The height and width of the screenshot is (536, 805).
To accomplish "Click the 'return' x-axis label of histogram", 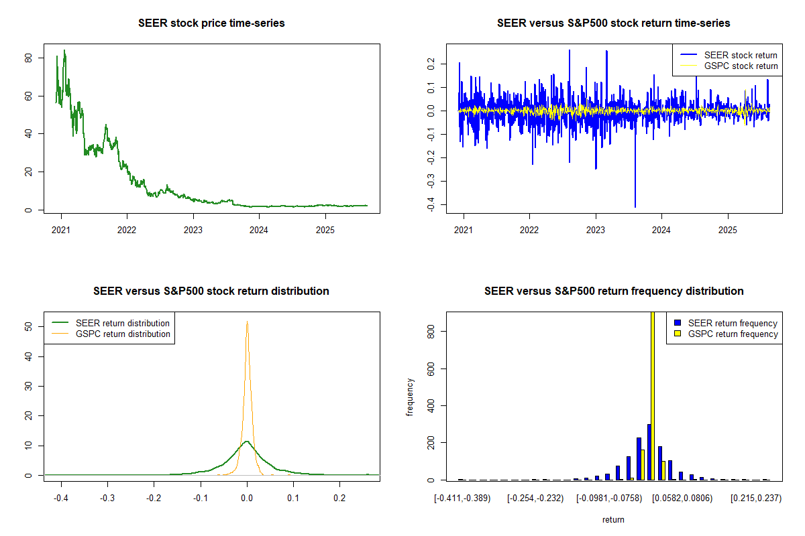I will pos(613,519).
